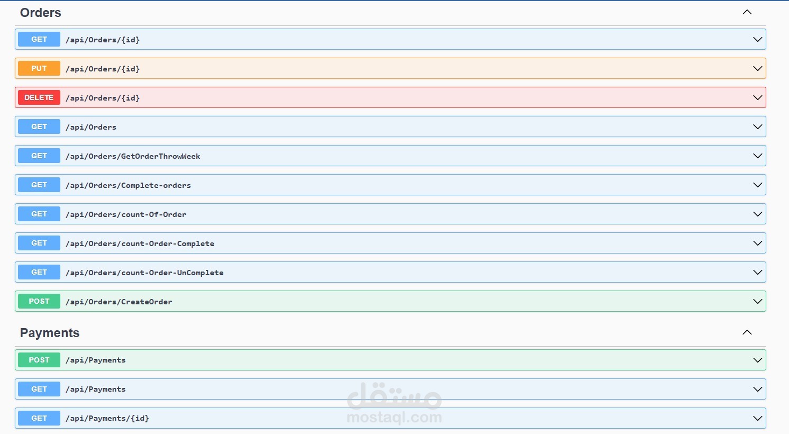
Task: Expand the /api/Orders/CreateOrder operation
Action: [757, 301]
